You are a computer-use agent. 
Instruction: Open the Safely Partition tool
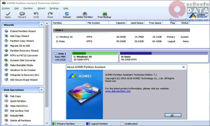(x=85, y=15)
